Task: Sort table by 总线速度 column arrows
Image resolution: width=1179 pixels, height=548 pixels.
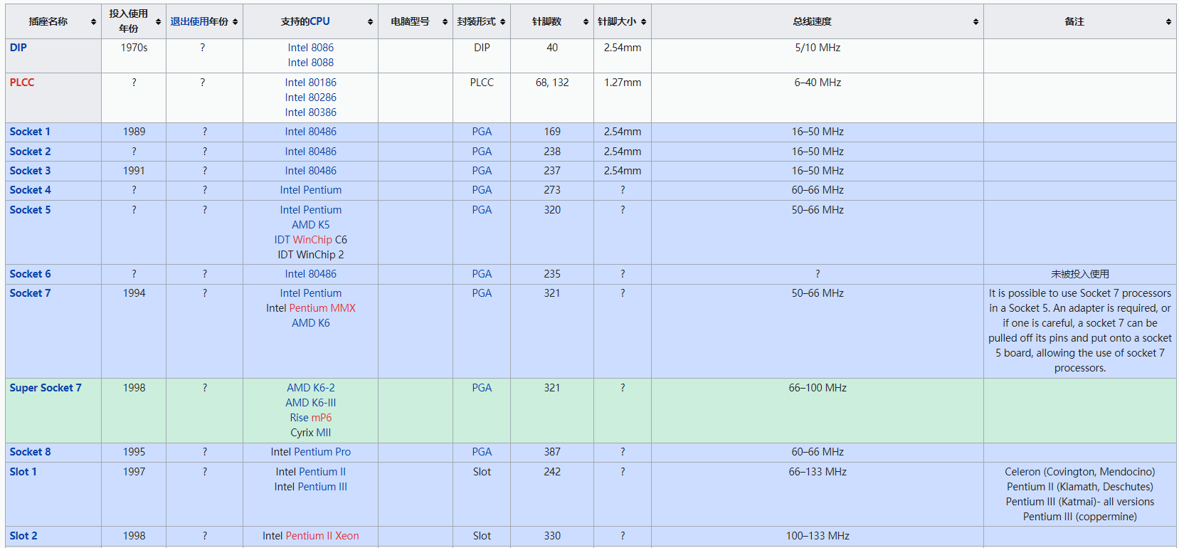Action: (x=976, y=22)
